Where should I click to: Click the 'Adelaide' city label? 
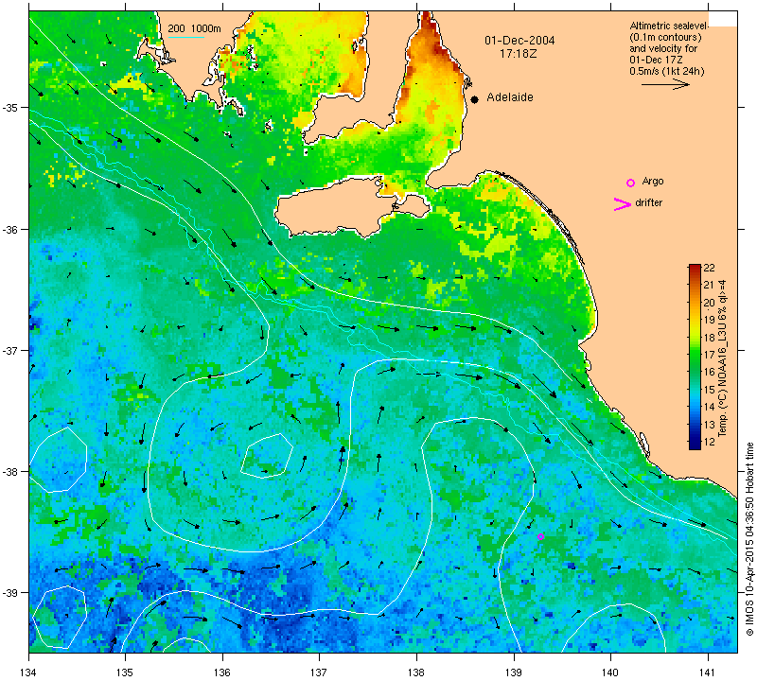tap(510, 97)
